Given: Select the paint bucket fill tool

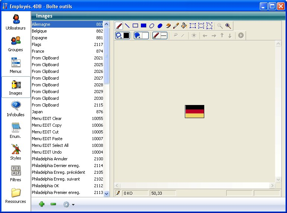Looking at the screenshot, I should pos(184,26).
